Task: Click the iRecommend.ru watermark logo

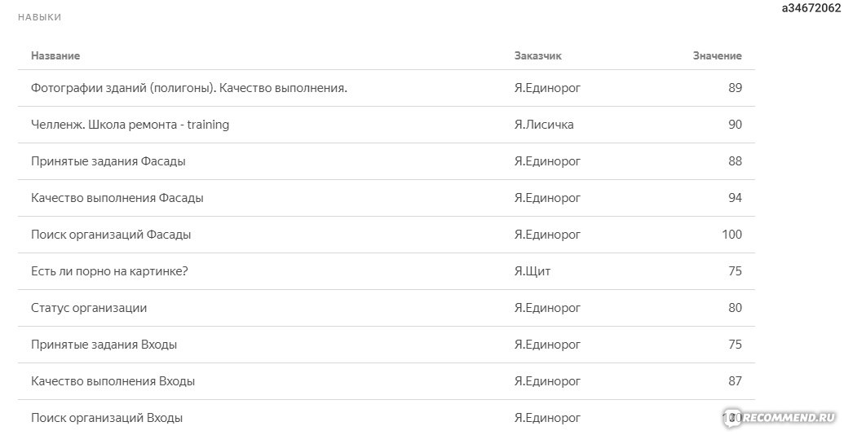Action: click(x=778, y=418)
